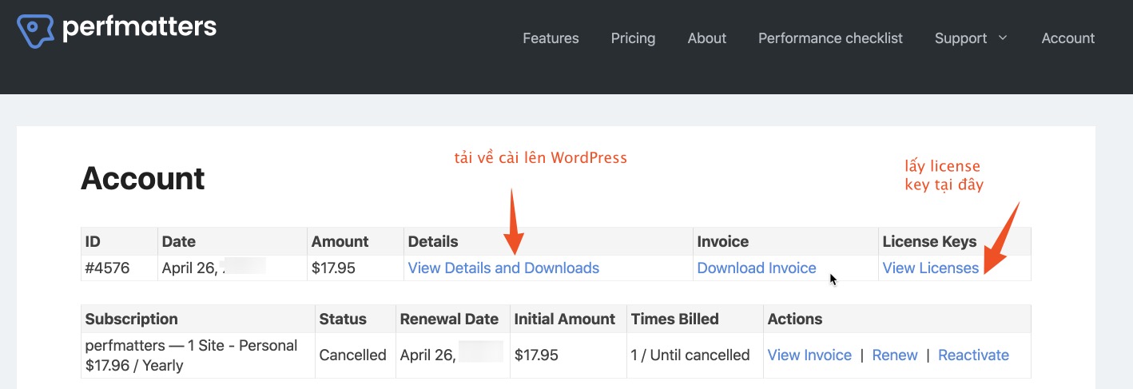Go to the Pricing page
The image size is (1133, 389).
pyautogui.click(x=633, y=38)
